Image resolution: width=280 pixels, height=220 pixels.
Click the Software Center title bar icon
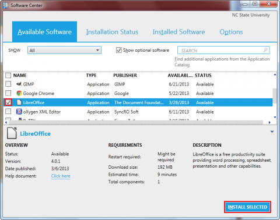[x=6, y=5]
